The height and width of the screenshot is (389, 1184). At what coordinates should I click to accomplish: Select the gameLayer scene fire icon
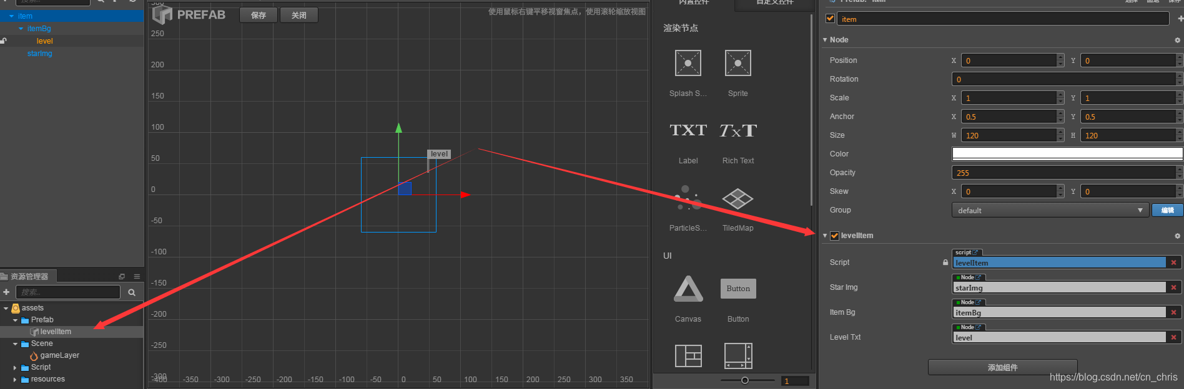[34, 355]
